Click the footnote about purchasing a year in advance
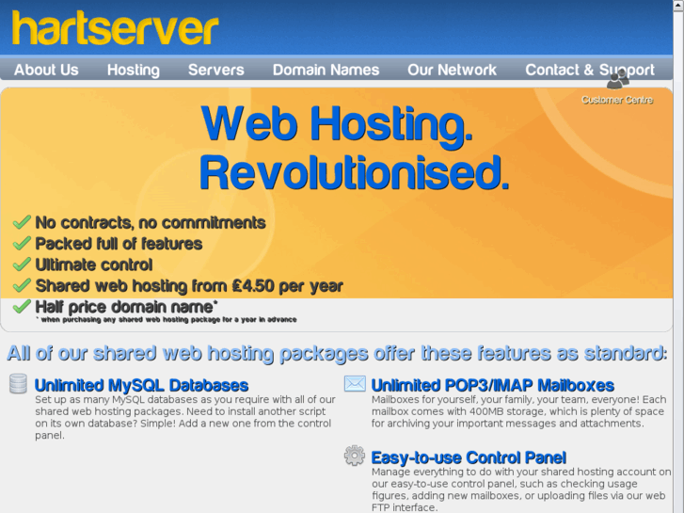This screenshot has width=684, height=513. click(x=167, y=320)
